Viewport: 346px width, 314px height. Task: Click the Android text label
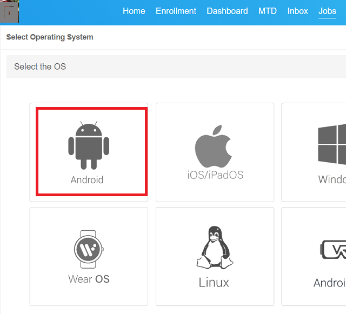click(87, 180)
